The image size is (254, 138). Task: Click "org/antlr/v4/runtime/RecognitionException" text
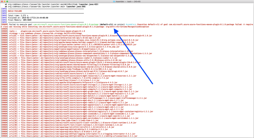click(x=127, y=27)
